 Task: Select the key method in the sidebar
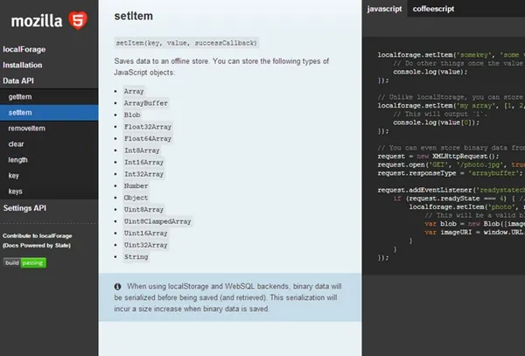15,175
